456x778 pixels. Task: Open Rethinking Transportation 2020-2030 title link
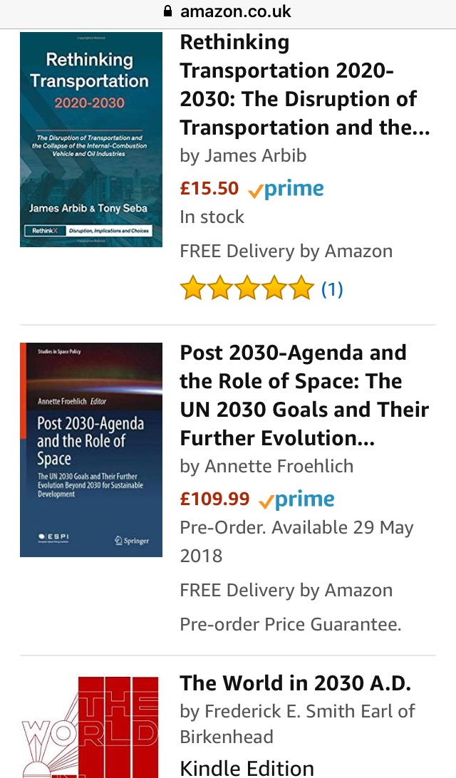pyautogui.click(x=305, y=85)
